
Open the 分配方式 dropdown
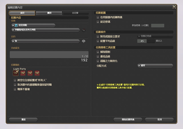pyautogui.click(x=155, y=66)
